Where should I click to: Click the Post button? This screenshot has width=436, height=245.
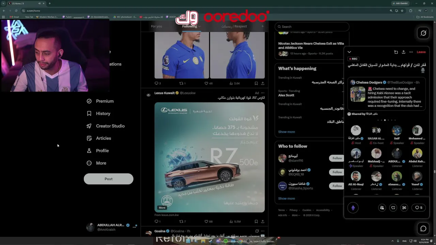tap(109, 179)
